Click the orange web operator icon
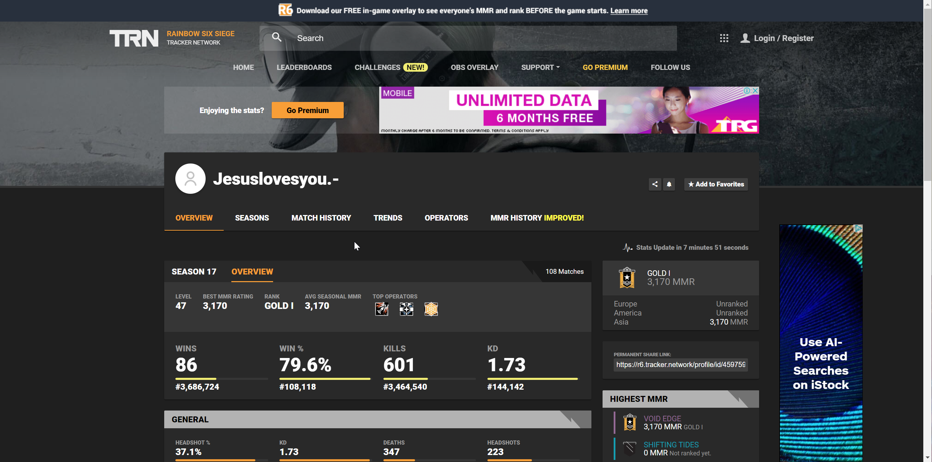Viewport: 932px width, 462px height. pyautogui.click(x=431, y=309)
